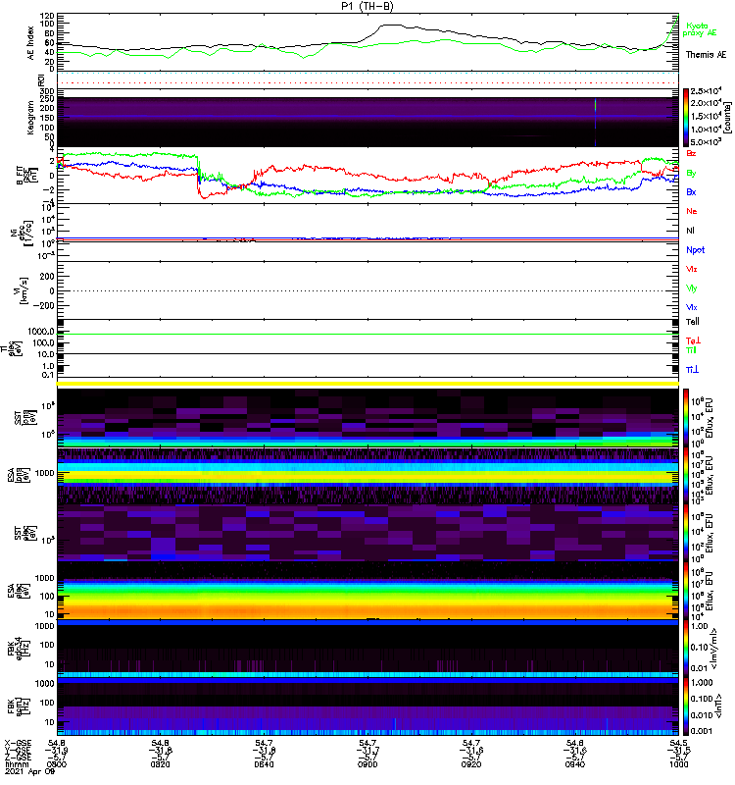
Task: Click the blue Vix legend label
Action: tap(691, 307)
